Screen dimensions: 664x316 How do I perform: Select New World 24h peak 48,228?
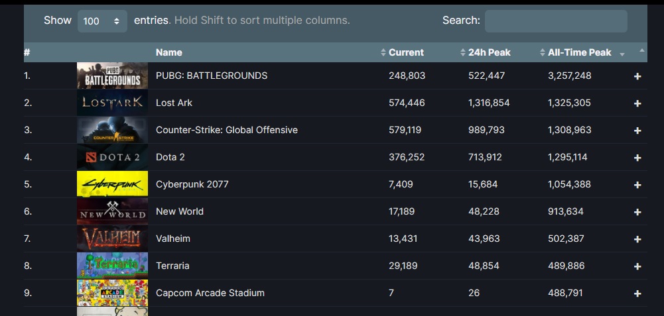point(484,211)
